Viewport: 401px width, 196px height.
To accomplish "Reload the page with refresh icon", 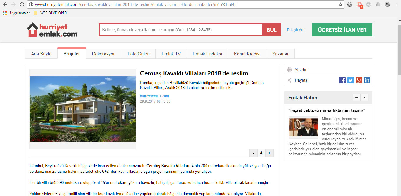I will 22,4.
